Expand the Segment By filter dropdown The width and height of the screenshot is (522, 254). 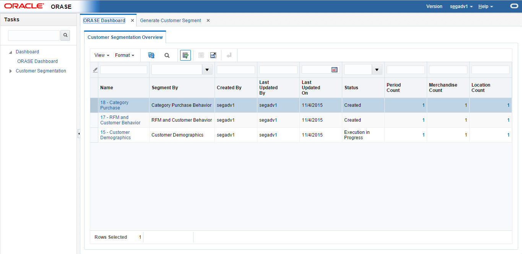(207, 70)
